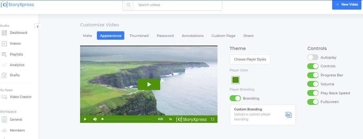Screen dimensions: 363x139
Task: Open the Dashboard sidebar icon
Action: 4,33
